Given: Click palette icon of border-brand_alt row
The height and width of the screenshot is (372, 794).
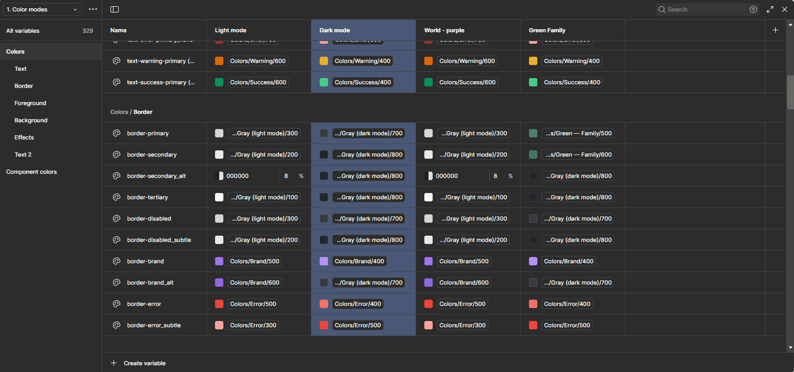Looking at the screenshot, I should 117,283.
